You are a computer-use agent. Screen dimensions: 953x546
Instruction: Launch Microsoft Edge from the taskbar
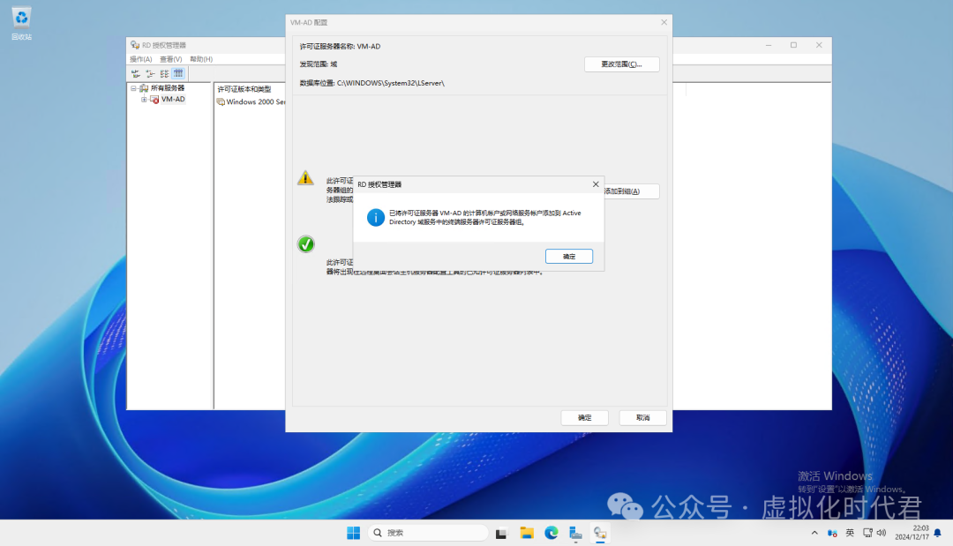552,533
